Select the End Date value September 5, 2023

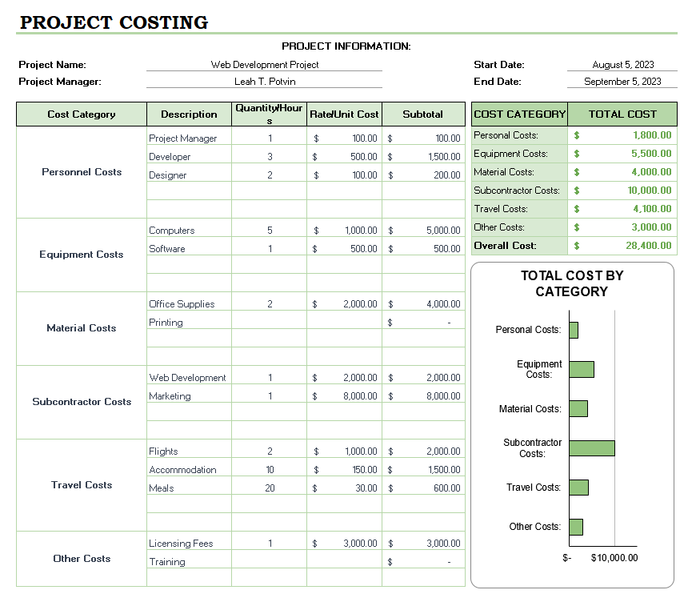[x=622, y=81]
